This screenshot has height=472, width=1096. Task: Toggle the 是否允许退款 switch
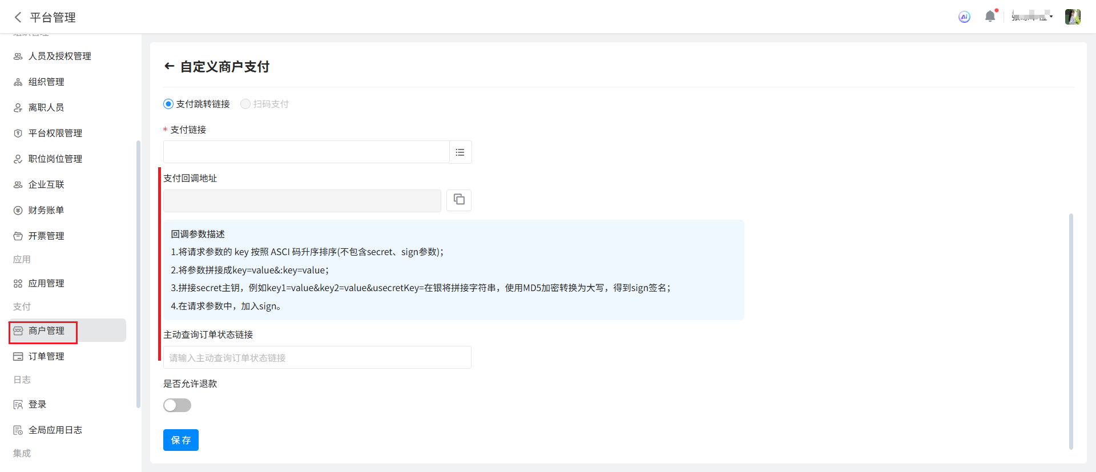[177, 405]
